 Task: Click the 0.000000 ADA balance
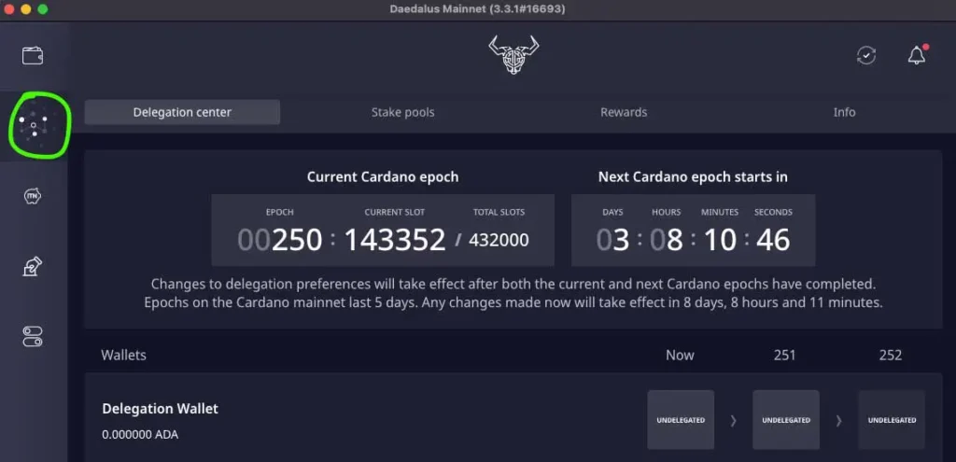click(140, 435)
